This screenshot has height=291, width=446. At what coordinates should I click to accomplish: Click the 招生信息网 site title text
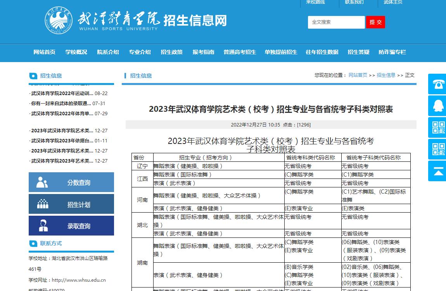195,21
